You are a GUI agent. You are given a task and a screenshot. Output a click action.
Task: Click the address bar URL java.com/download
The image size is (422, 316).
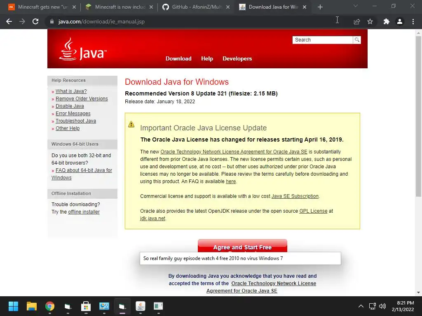click(101, 21)
